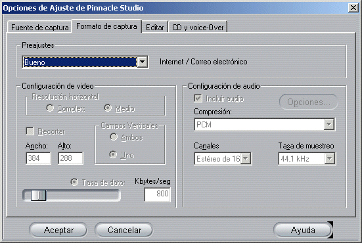Expand the Compresión PCM dropdown arrow

(329, 124)
